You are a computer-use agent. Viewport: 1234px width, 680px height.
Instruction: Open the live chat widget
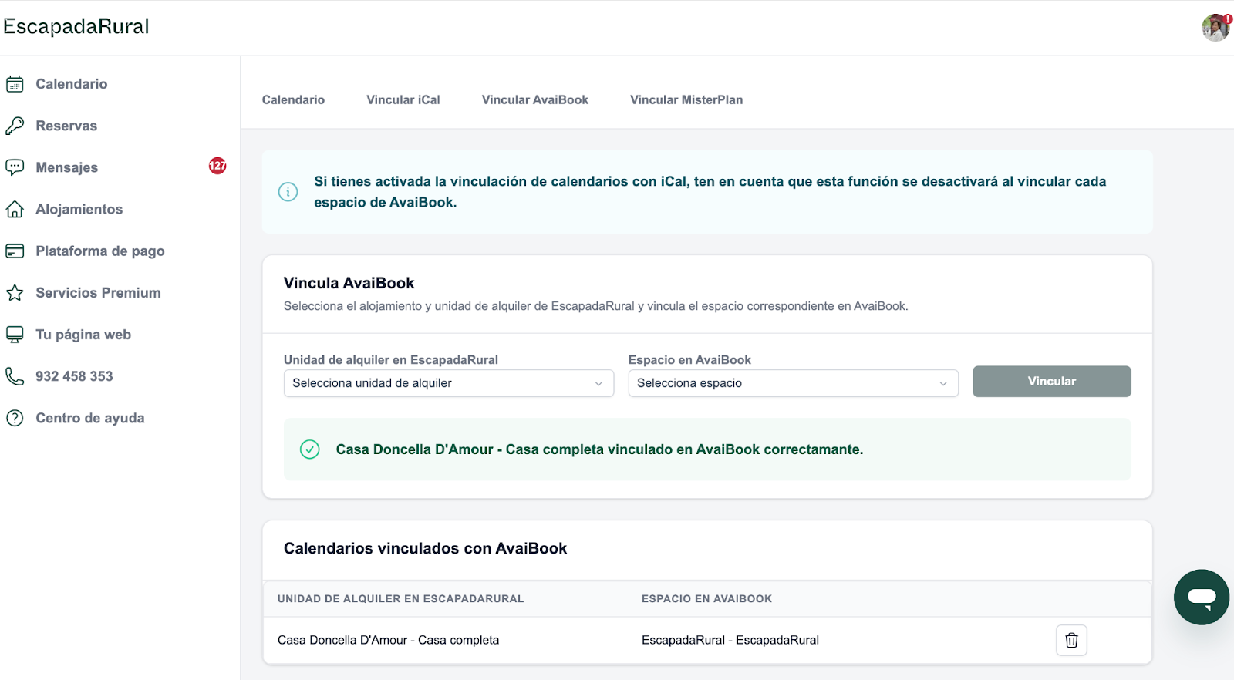[1202, 597]
